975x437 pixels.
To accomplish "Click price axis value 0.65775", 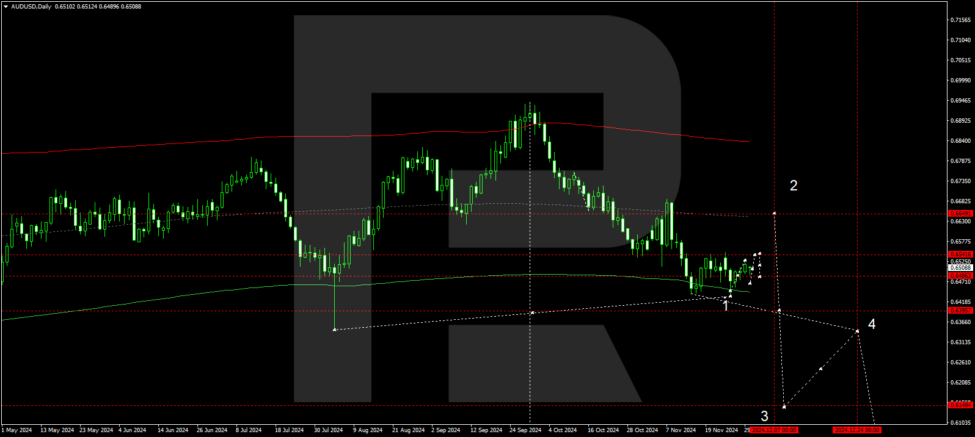I will pos(960,242).
